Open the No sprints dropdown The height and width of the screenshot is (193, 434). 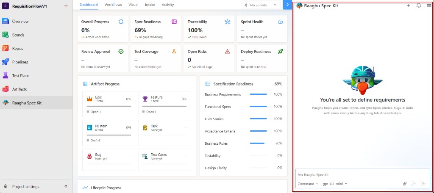tap(261, 5)
